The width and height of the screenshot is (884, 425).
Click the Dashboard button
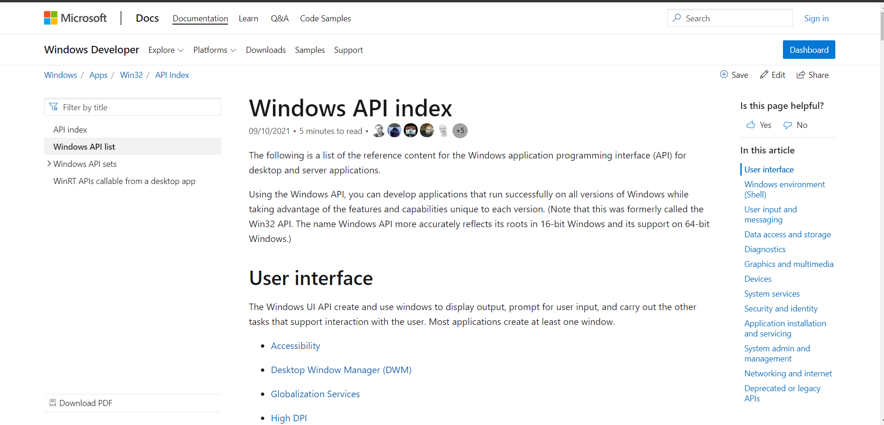(x=809, y=50)
